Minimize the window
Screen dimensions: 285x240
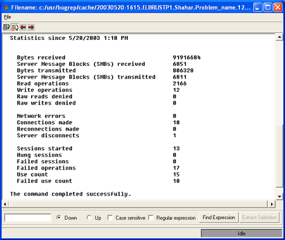[x=258, y=8]
